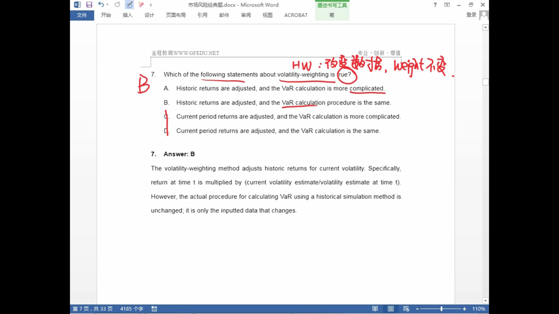Click the Word application icon

(x=78, y=4)
